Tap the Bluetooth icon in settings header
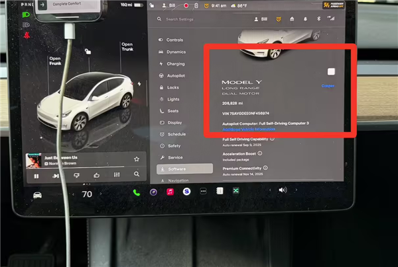Viewport: 398px width, 267px height. [x=318, y=19]
